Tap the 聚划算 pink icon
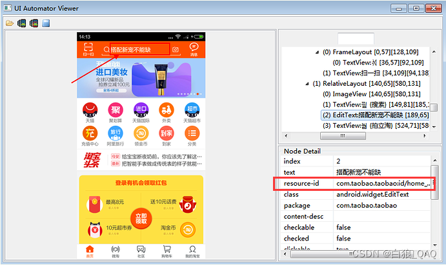Viewport: 446px width, 265px height. pyautogui.click(x=116, y=110)
